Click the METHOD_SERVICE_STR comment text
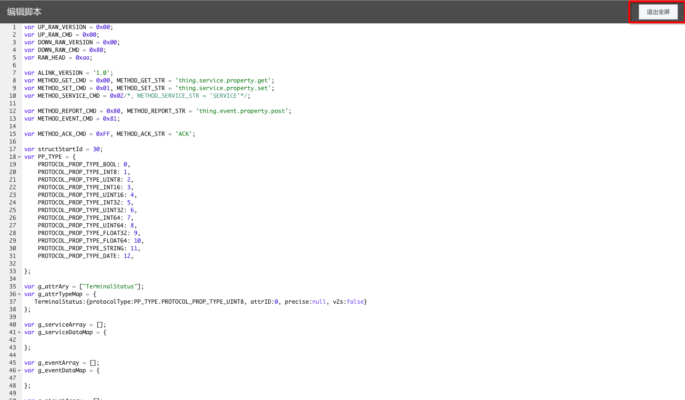Screen dimensions: 685x400 (x=185, y=96)
